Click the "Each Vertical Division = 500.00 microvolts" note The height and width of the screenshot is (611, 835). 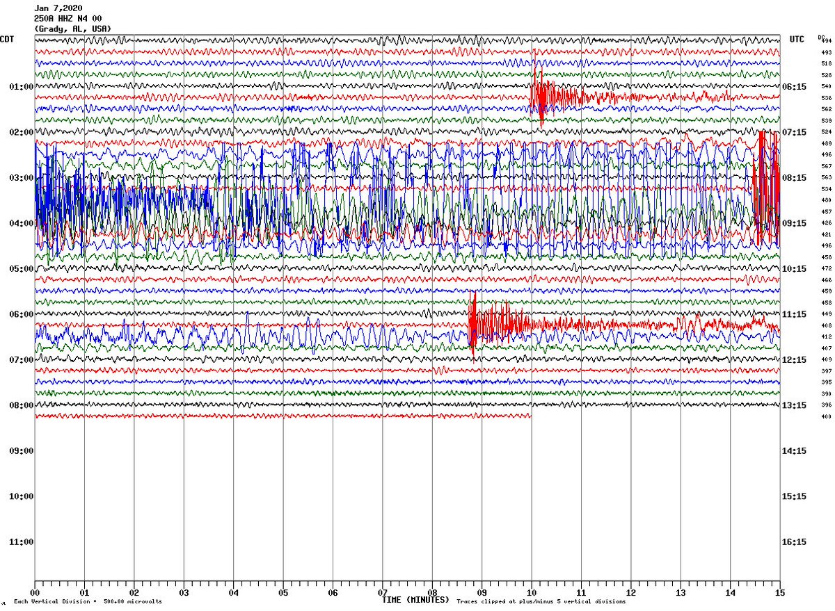point(88,602)
